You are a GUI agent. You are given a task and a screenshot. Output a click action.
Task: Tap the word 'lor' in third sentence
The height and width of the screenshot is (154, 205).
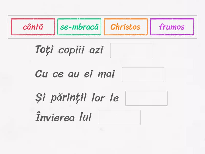[x=98, y=98]
